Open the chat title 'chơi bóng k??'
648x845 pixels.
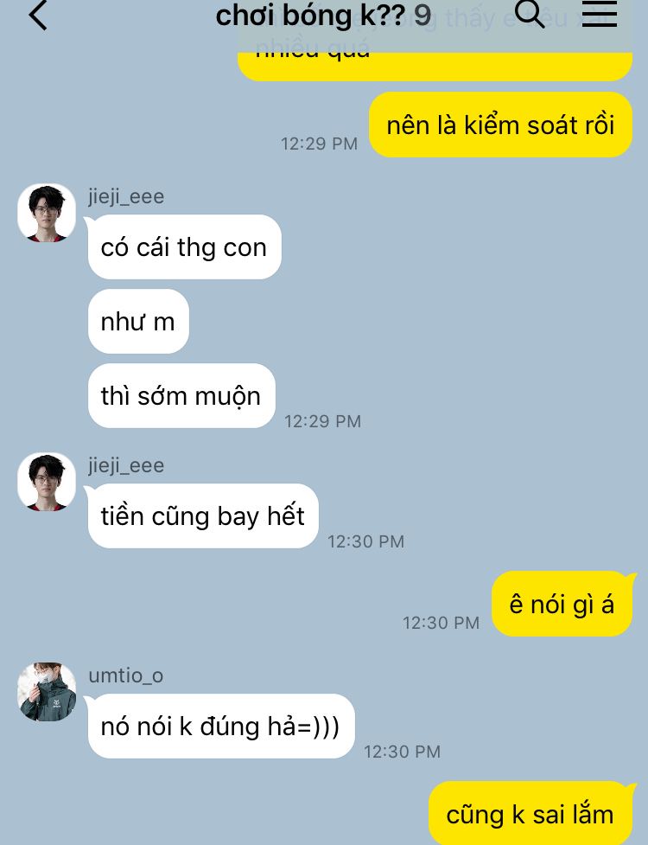click(x=310, y=16)
